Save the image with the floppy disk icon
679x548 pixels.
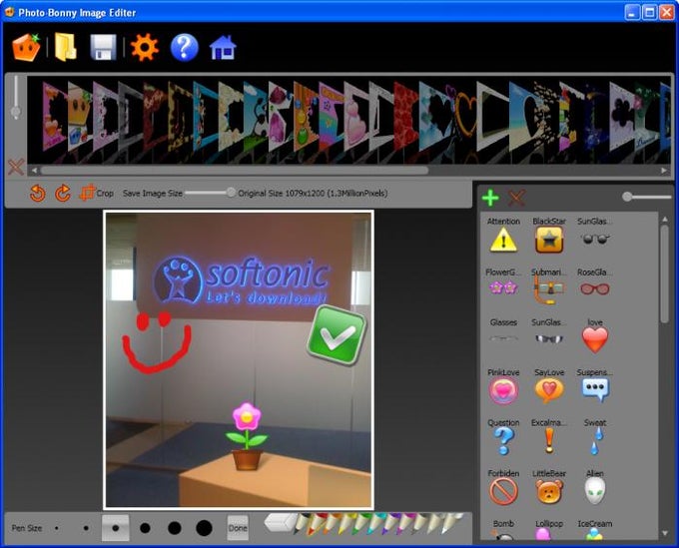tap(103, 47)
